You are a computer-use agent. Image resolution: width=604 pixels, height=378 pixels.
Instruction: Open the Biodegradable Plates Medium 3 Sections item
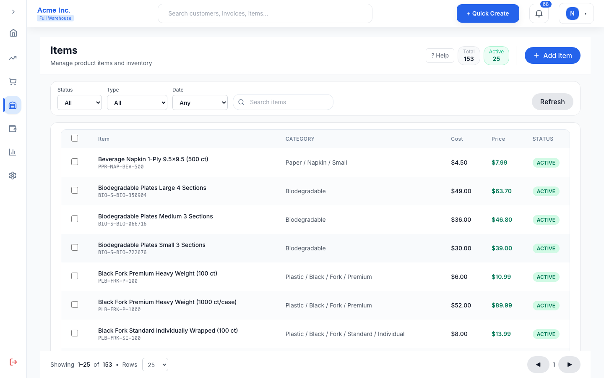coord(156,216)
